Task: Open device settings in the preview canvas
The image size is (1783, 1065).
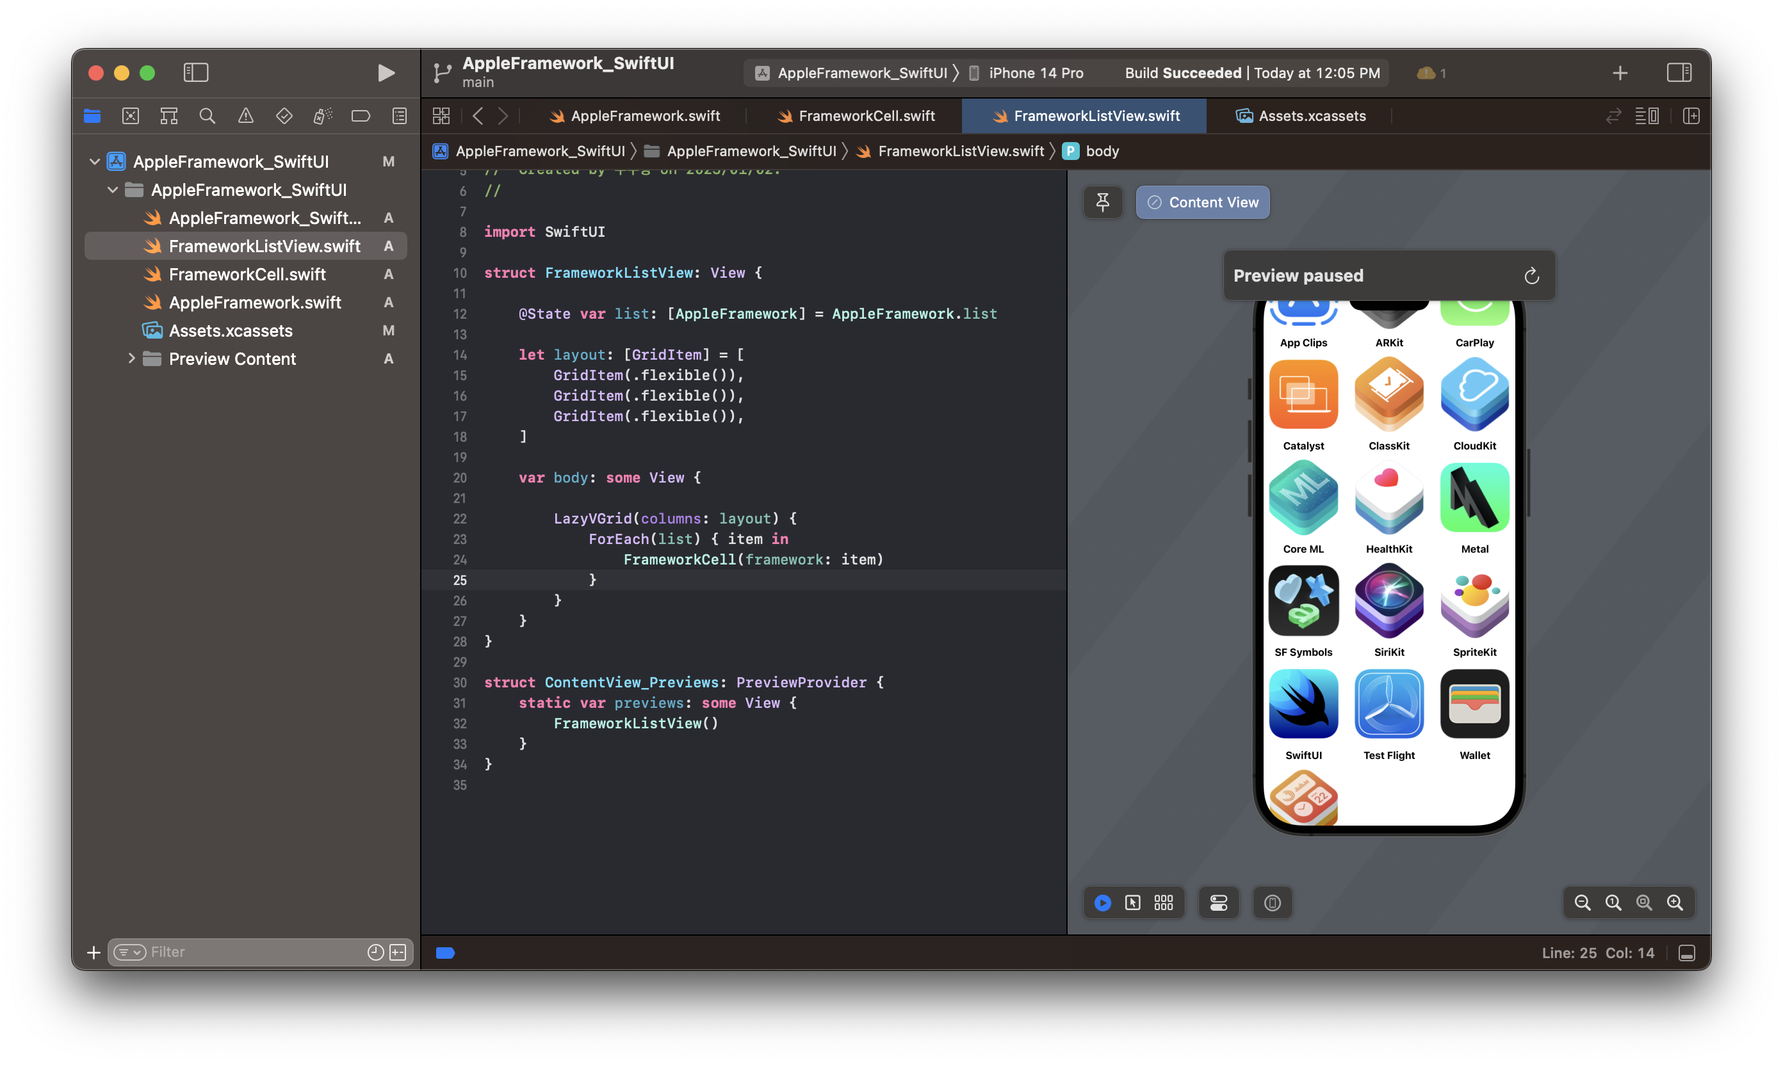Action: pyautogui.click(x=1219, y=903)
